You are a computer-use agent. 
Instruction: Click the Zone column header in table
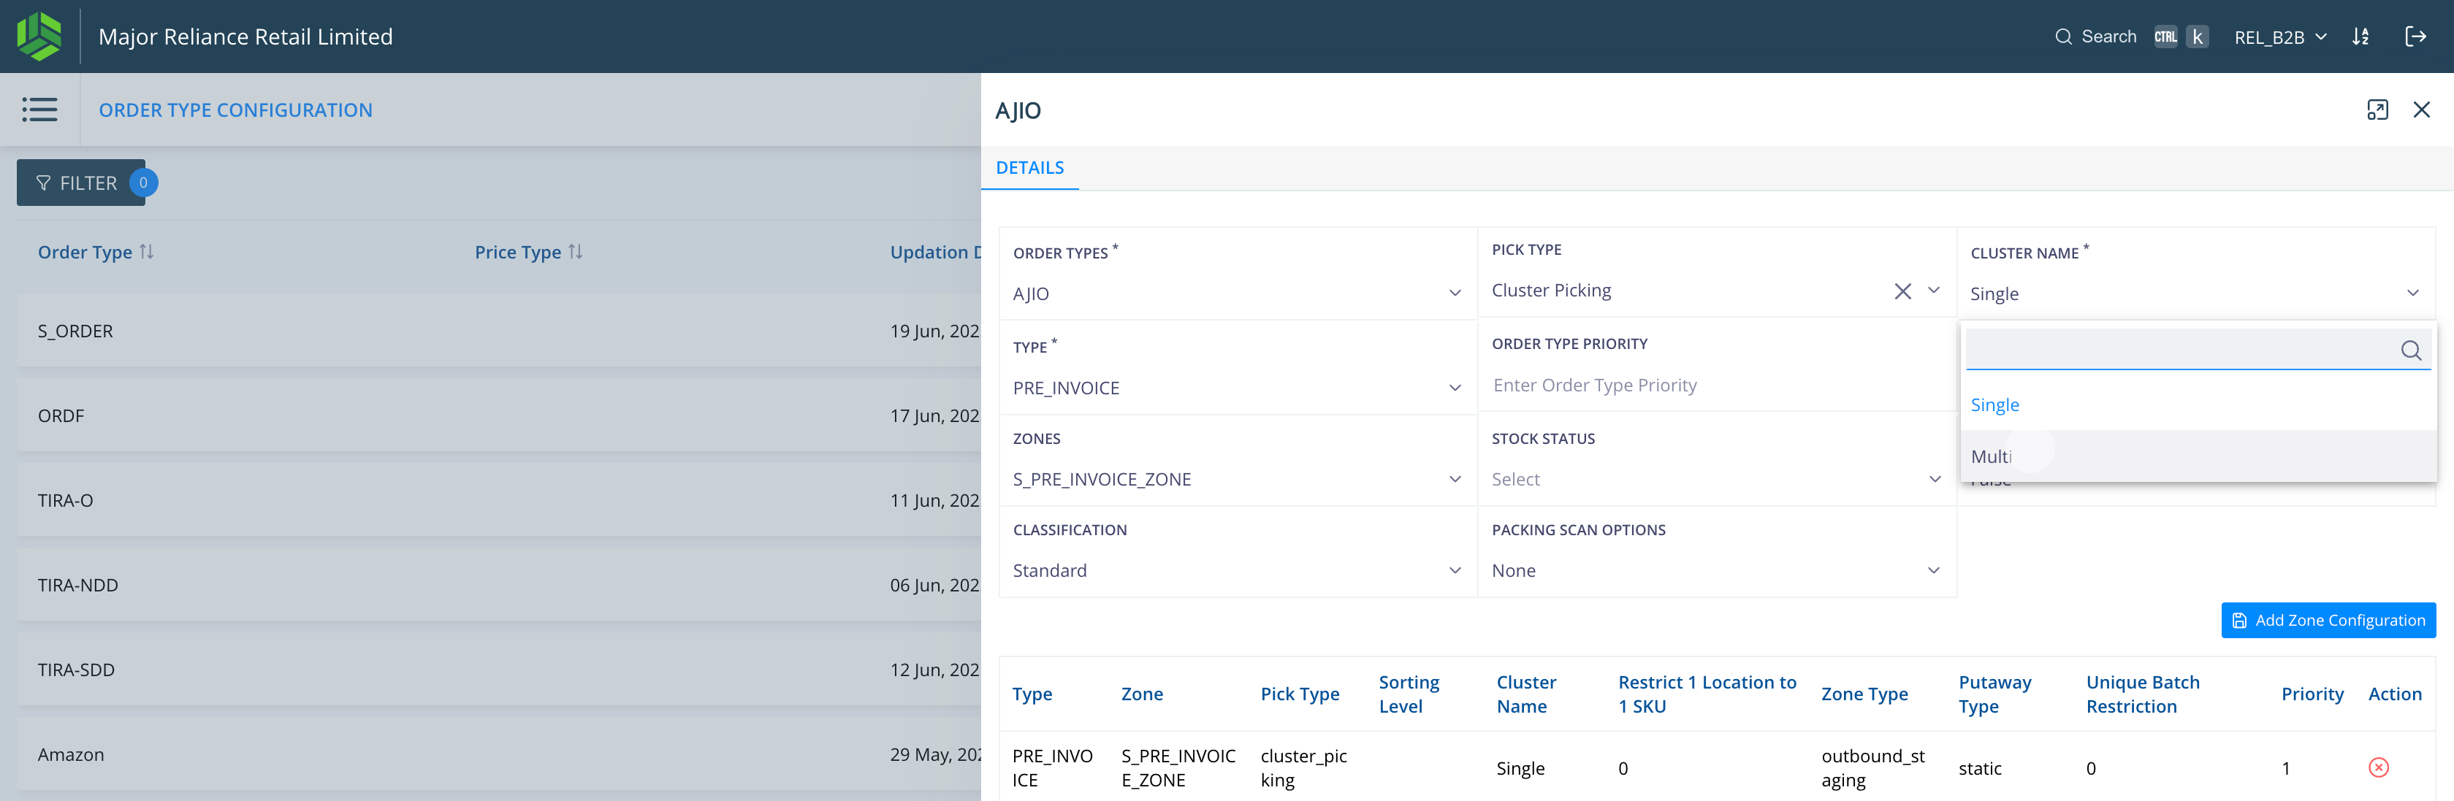[1141, 694]
